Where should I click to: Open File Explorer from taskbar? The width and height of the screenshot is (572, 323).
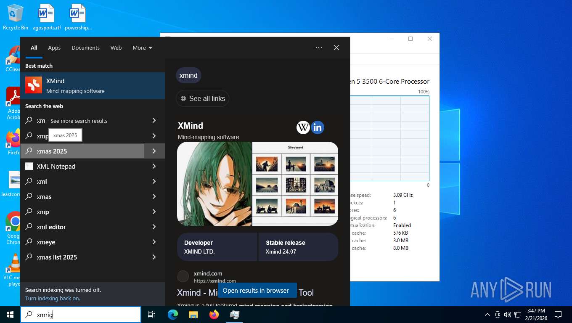pyautogui.click(x=193, y=315)
